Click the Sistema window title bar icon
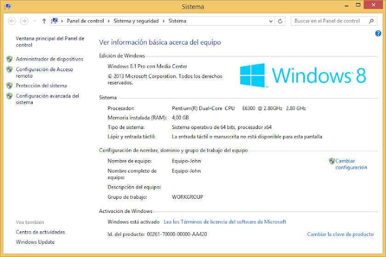 point(8,6)
